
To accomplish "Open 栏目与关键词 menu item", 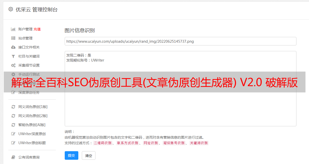I will coord(29,56).
